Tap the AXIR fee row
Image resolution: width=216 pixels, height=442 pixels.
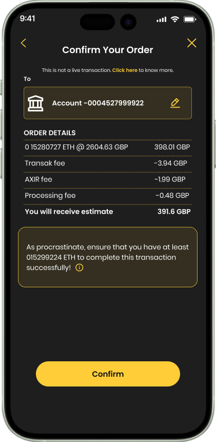pos(108,179)
